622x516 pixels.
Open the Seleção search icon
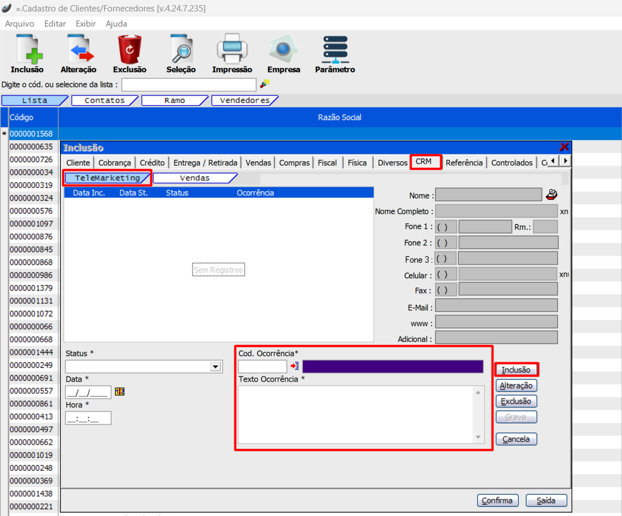click(x=181, y=50)
